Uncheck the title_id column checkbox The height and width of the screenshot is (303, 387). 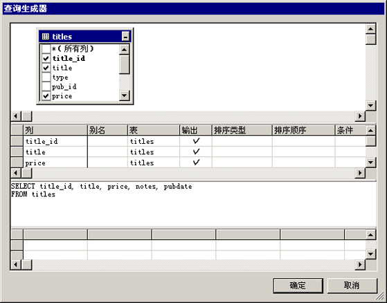[46, 58]
